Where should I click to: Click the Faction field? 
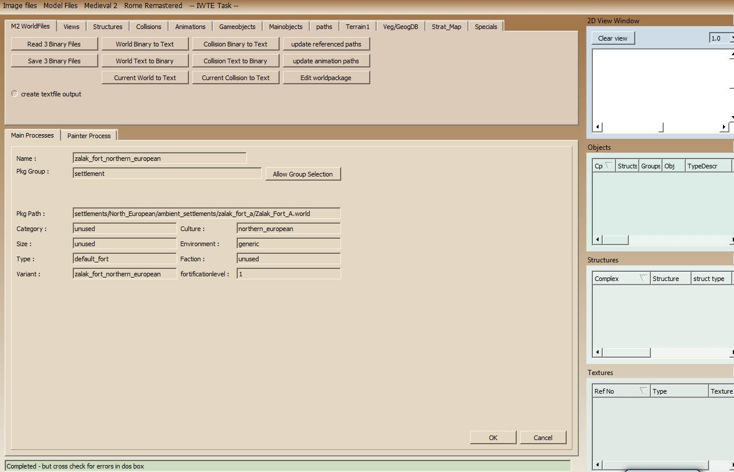coord(289,259)
